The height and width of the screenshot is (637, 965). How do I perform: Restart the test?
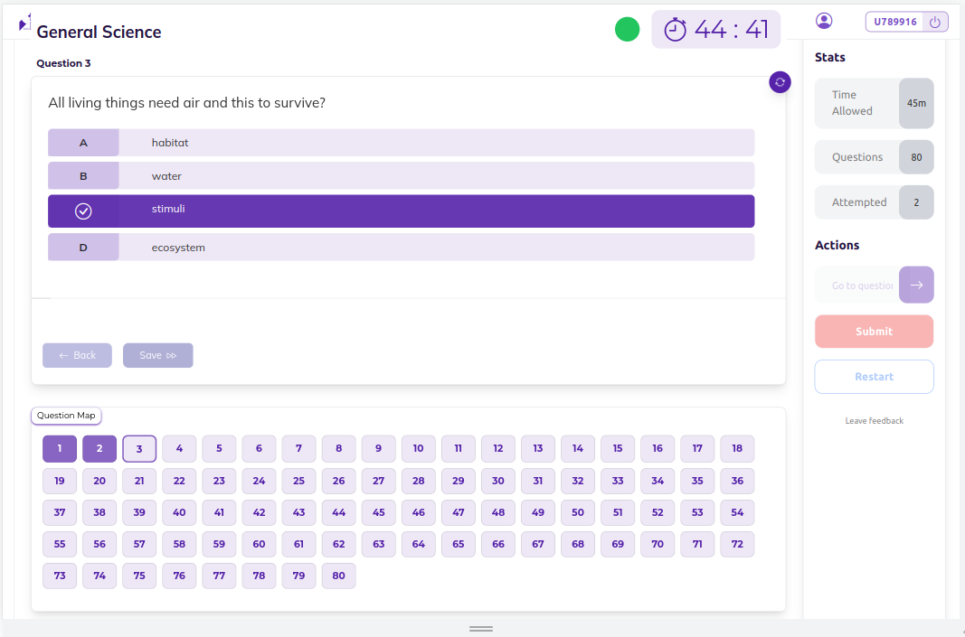pos(874,377)
